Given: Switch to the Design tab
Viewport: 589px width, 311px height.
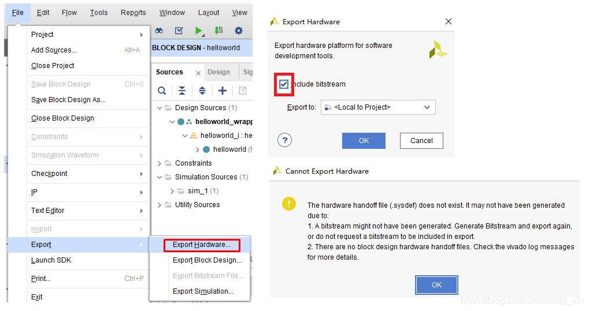Looking at the screenshot, I should (x=218, y=72).
